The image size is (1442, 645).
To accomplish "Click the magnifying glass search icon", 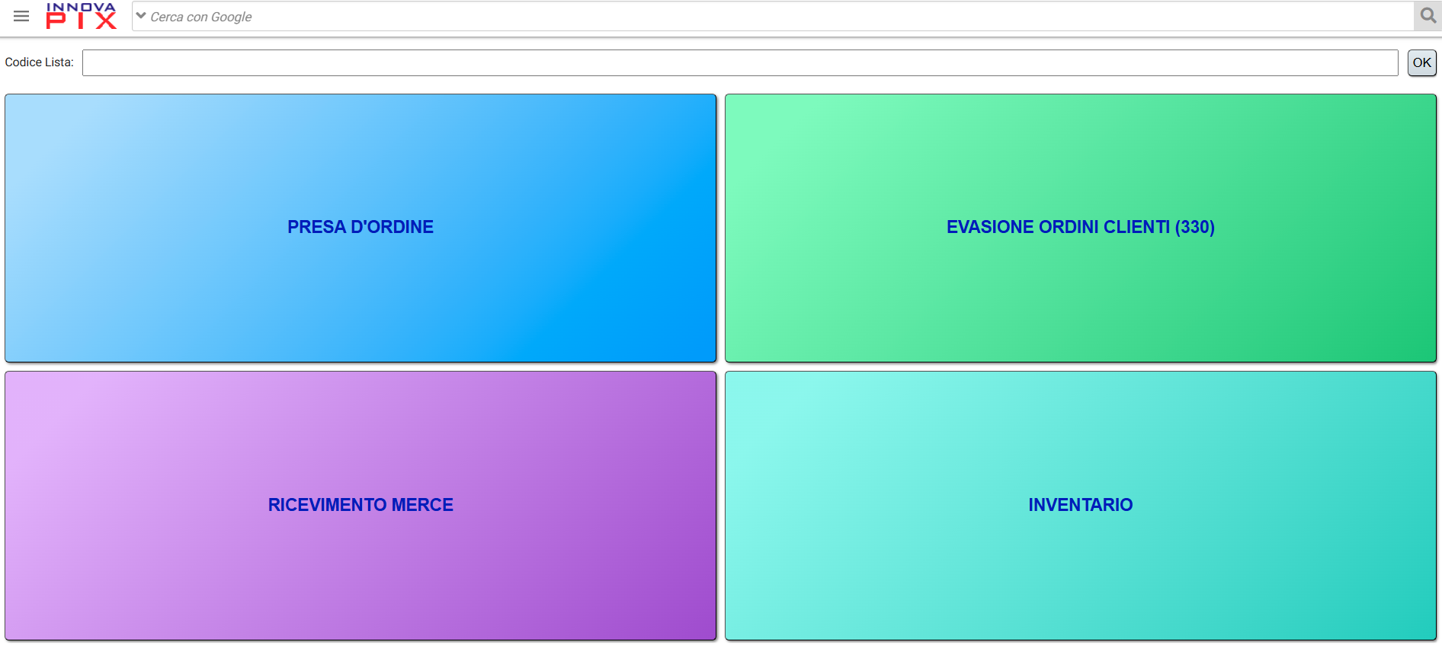I will coord(1428,16).
